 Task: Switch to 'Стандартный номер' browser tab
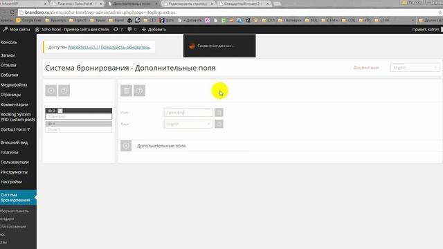(244, 3)
